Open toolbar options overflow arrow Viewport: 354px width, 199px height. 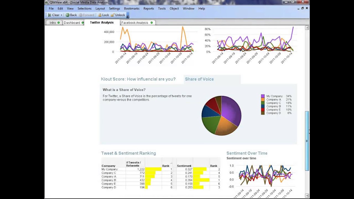tap(128, 17)
